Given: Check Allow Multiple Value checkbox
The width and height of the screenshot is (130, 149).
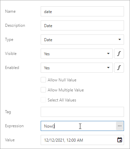Looking at the screenshot, I should coord(43,90).
